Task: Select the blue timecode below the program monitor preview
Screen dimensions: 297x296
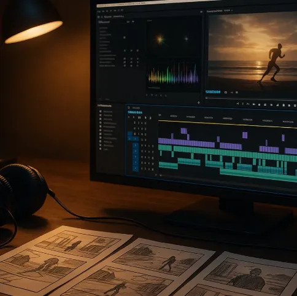Action: [x=213, y=92]
